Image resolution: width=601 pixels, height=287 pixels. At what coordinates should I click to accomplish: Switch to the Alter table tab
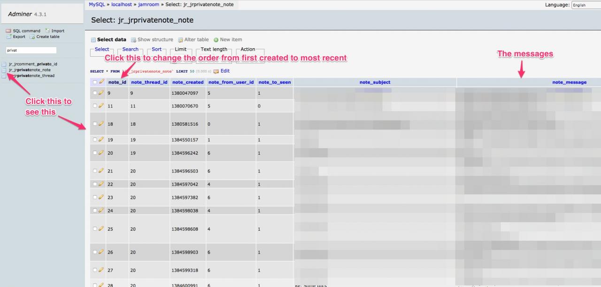point(196,40)
